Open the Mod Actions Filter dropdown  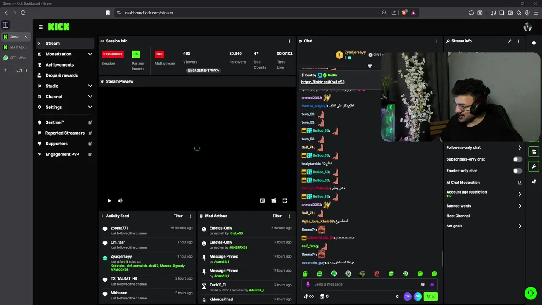(x=277, y=216)
